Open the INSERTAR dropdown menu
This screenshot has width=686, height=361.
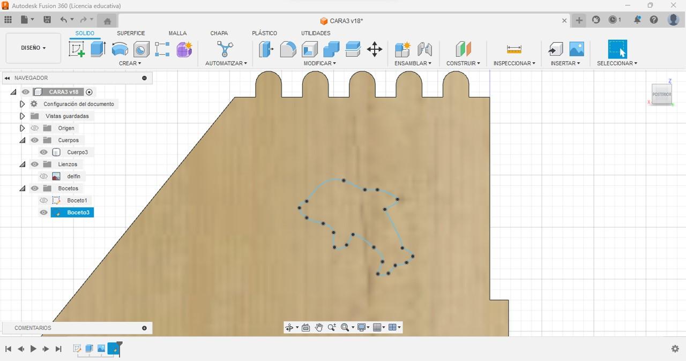coord(565,63)
